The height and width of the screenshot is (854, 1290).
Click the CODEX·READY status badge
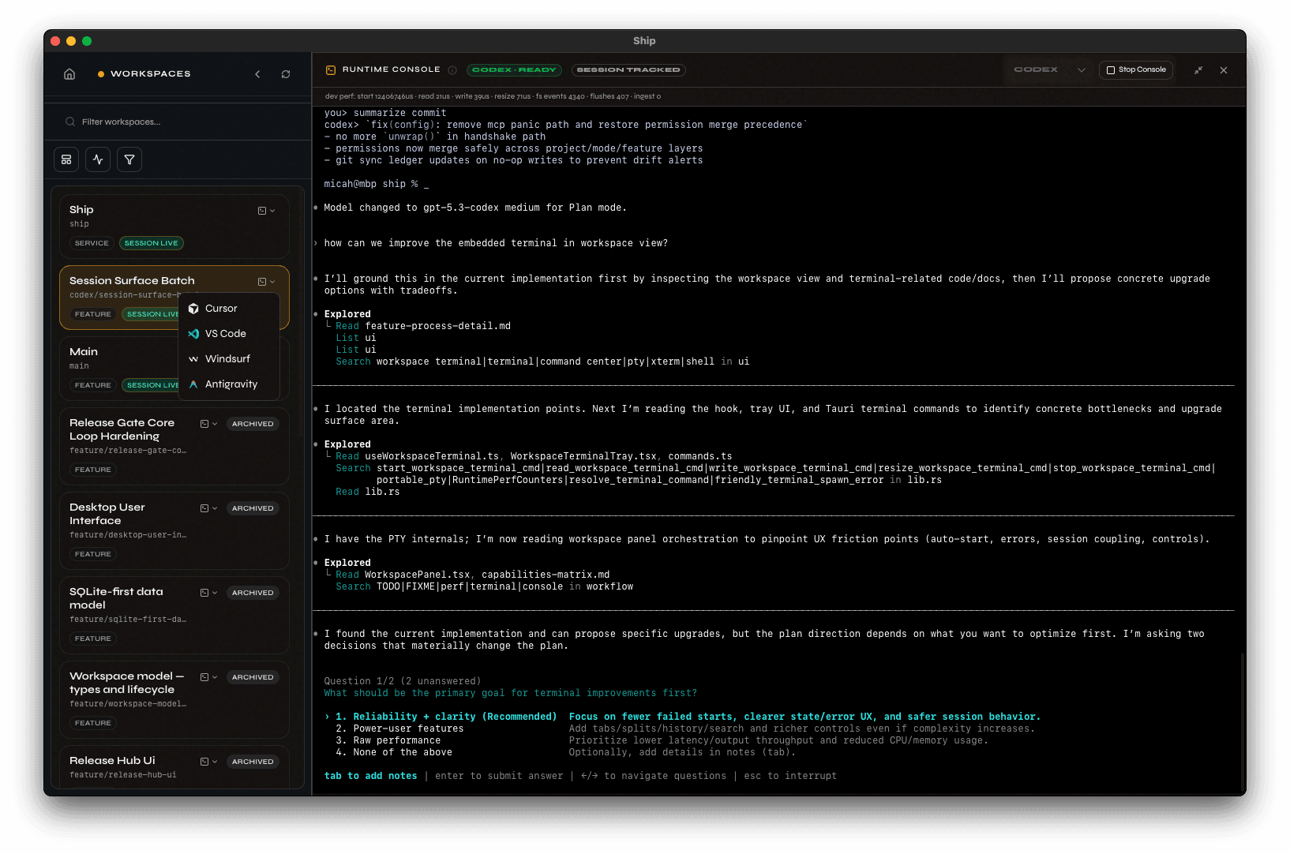click(514, 69)
